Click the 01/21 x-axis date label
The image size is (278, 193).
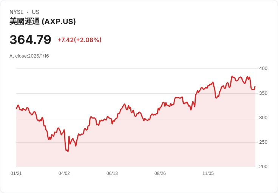[16, 173]
